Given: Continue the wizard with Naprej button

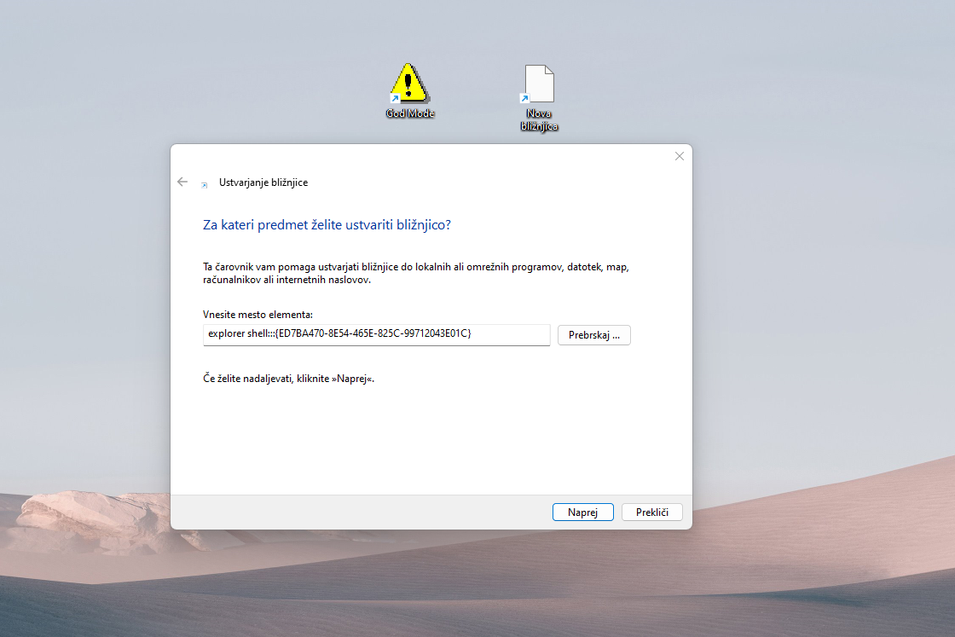Looking at the screenshot, I should click(x=583, y=512).
